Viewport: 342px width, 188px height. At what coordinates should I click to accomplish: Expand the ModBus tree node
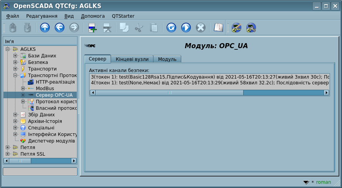click(x=23, y=89)
